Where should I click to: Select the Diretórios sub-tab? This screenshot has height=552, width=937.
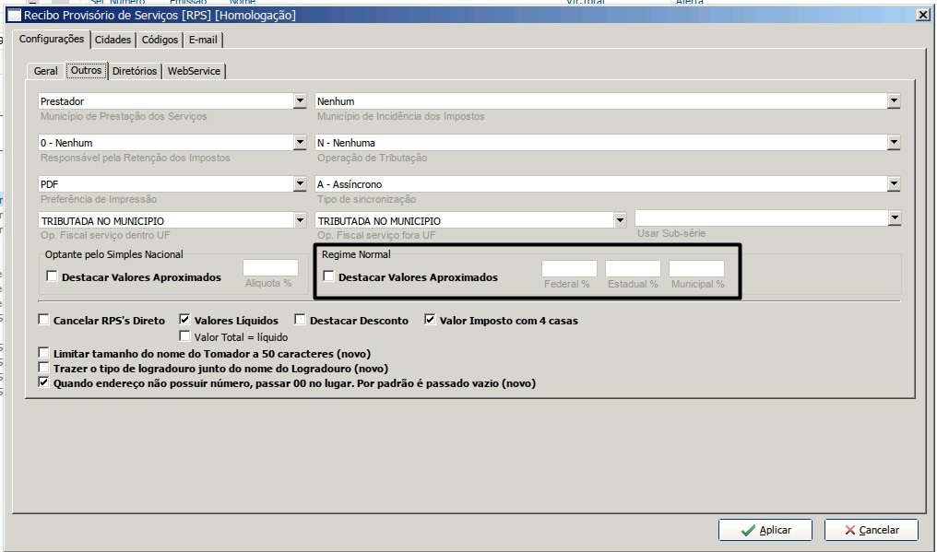point(135,71)
